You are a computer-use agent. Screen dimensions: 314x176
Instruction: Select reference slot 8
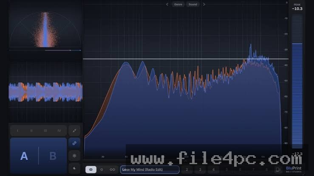[x=266, y=170]
